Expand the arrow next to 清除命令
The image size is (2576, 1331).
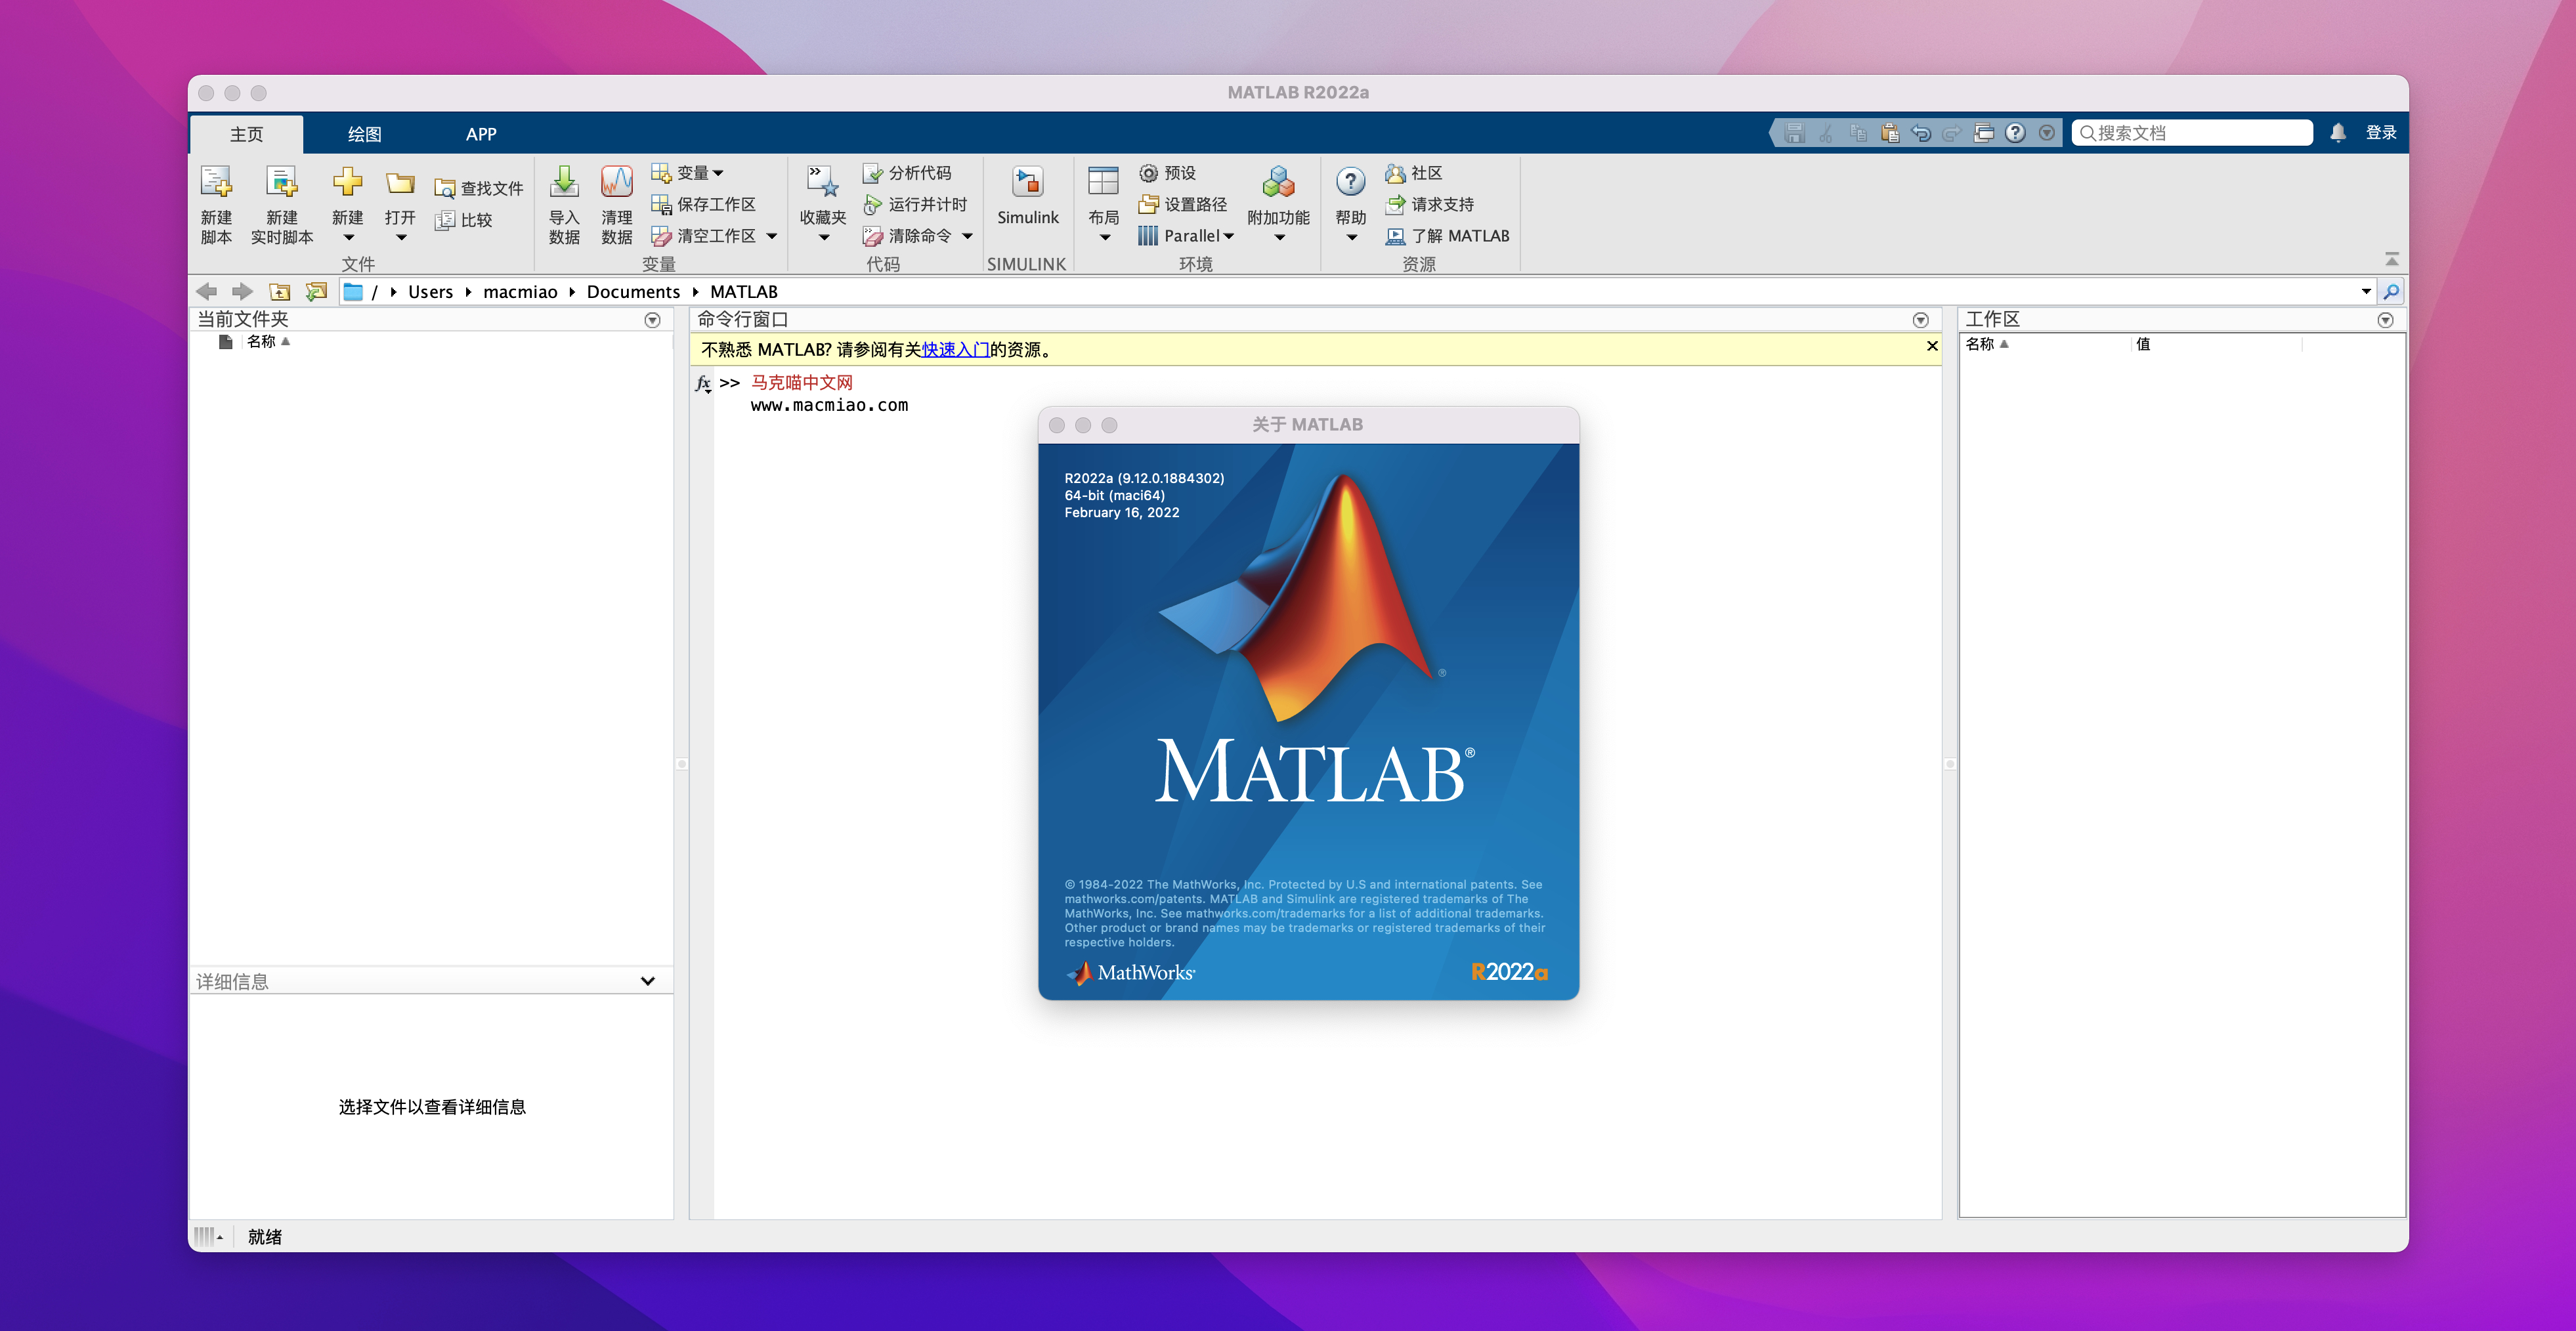pos(968,236)
